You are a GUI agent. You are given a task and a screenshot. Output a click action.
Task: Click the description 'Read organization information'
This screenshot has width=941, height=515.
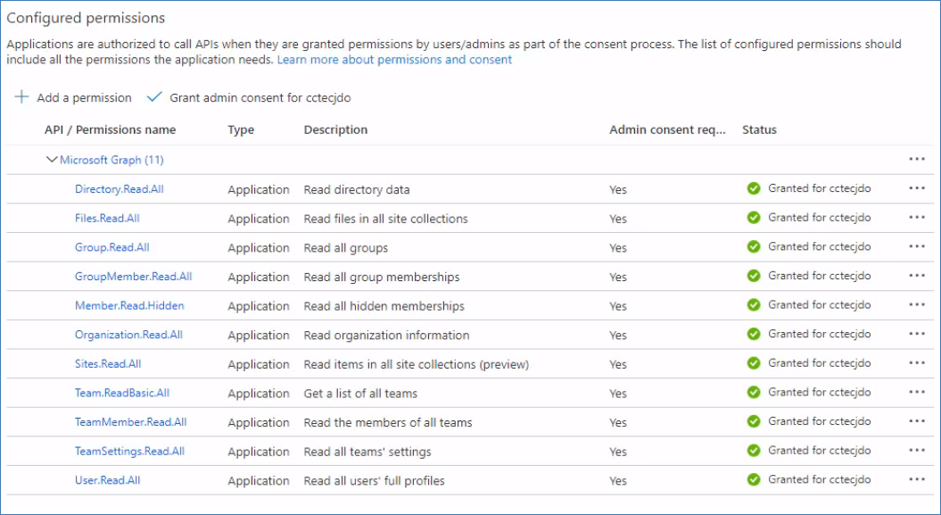(386, 335)
